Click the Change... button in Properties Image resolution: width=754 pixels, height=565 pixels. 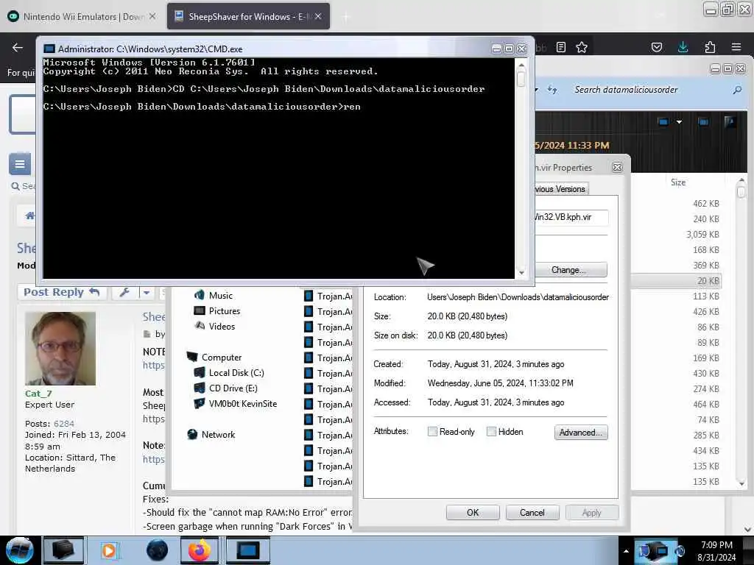tap(571, 270)
